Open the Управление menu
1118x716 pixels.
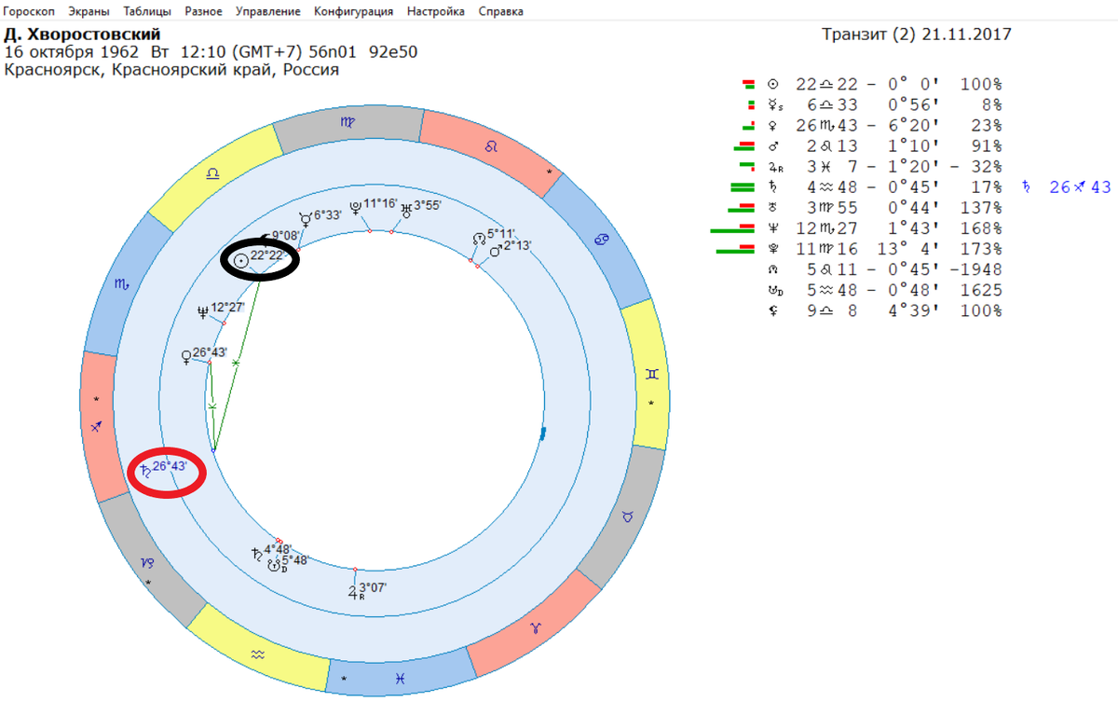pos(268,12)
